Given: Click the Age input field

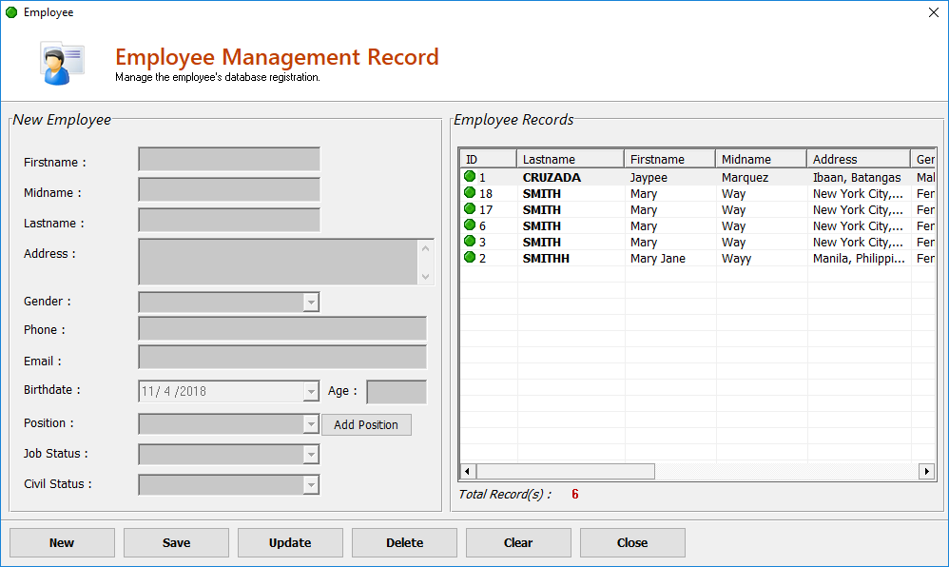Looking at the screenshot, I should (x=397, y=392).
